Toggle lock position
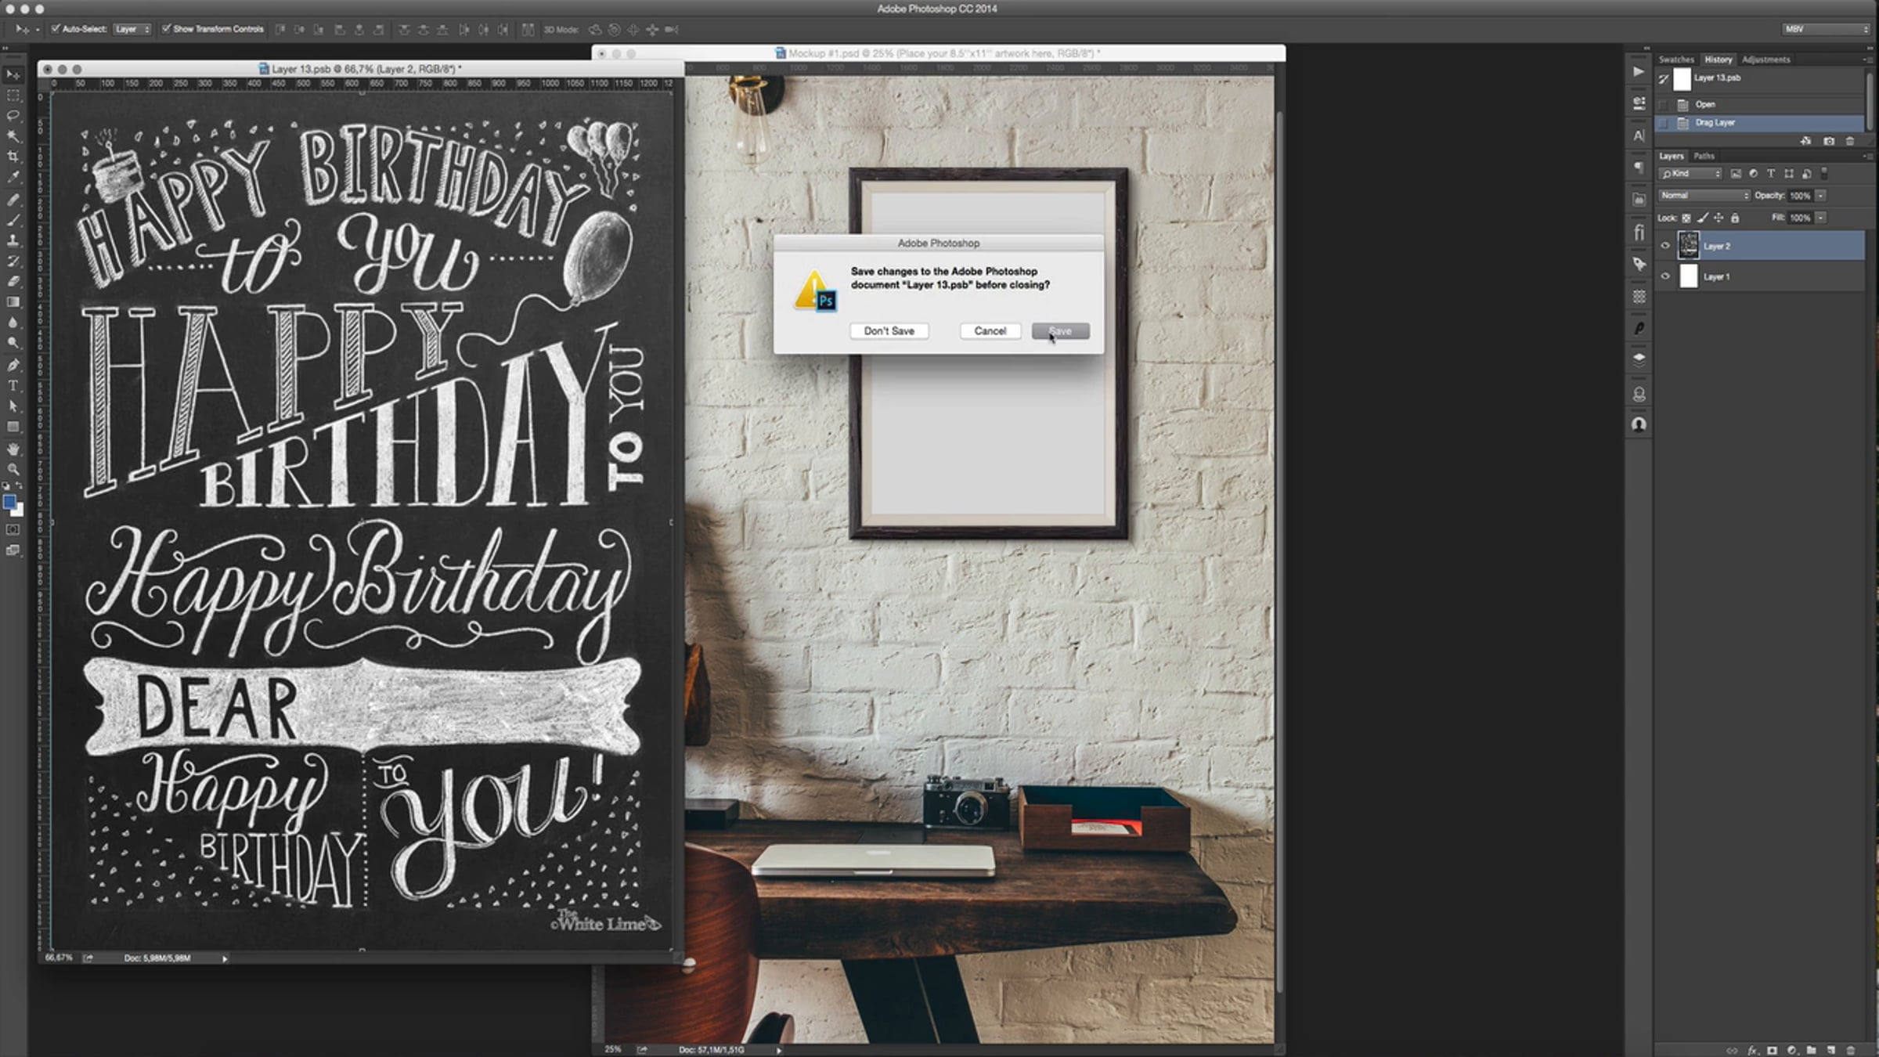Viewport: 1879px width, 1057px height. 1719,218
